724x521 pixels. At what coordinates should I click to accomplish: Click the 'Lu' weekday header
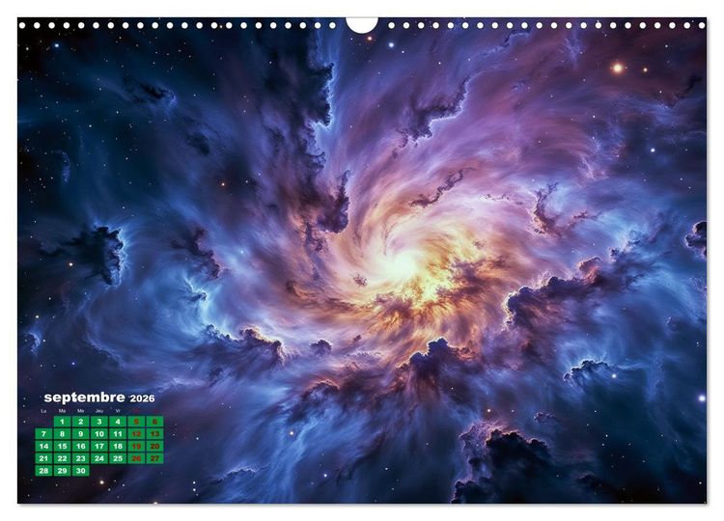click(x=43, y=411)
